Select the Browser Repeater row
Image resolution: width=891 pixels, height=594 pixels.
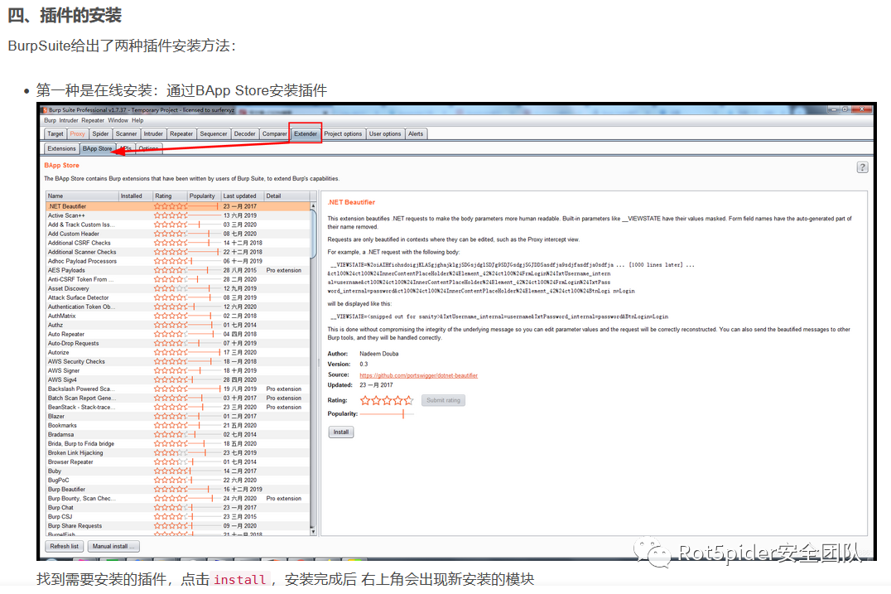(x=178, y=461)
